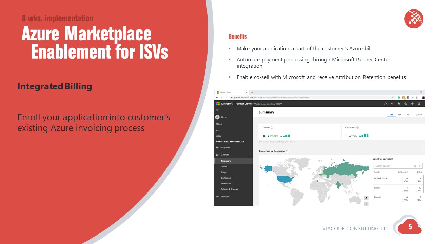Open the settings gear in Partner Center

pos(419,104)
